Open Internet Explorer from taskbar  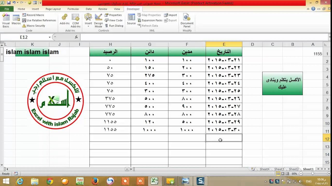pos(20,181)
